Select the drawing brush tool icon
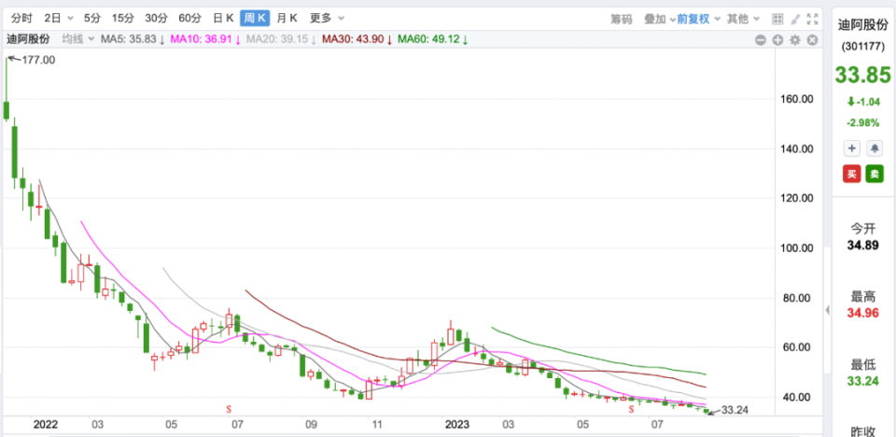Screen dimensions: 896x437 pyautogui.click(x=794, y=19)
